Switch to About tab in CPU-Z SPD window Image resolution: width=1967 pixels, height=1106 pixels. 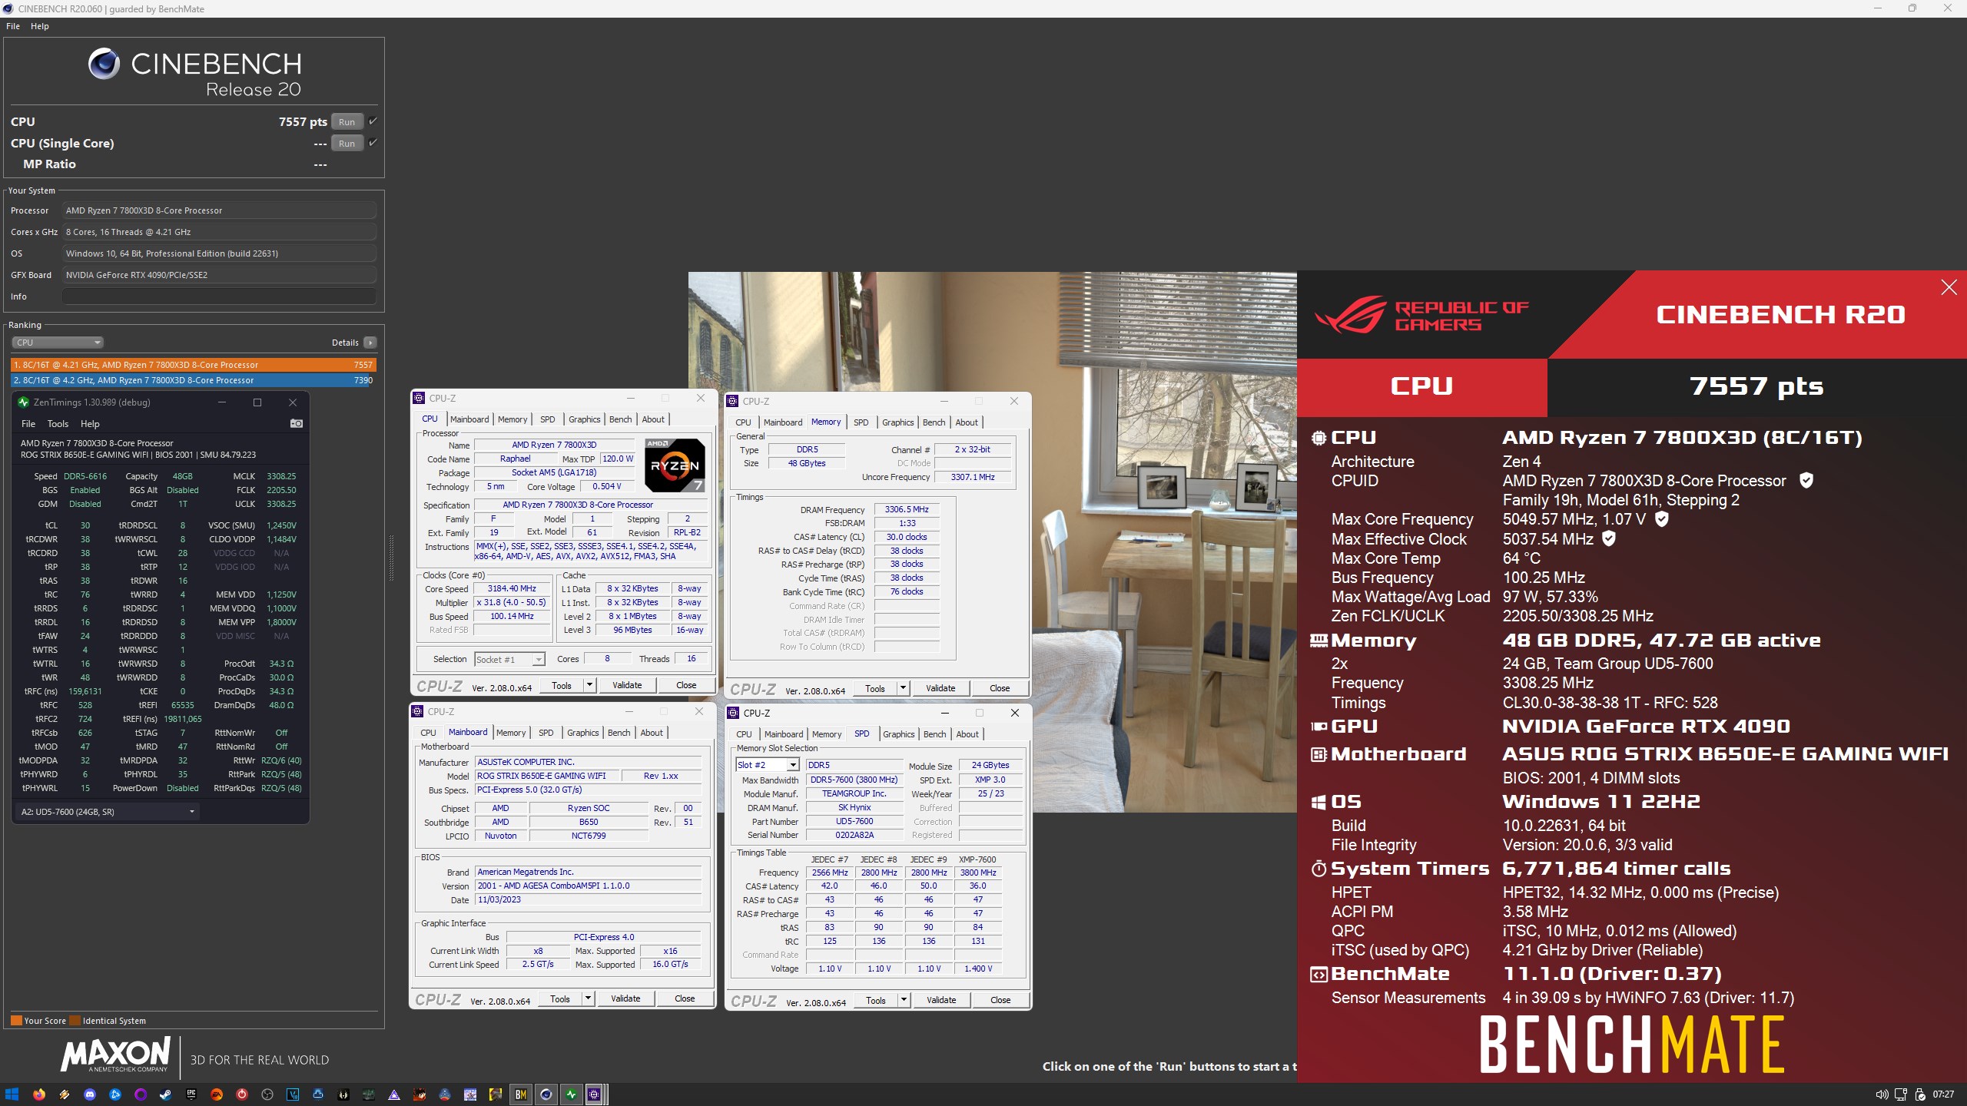[x=967, y=734]
